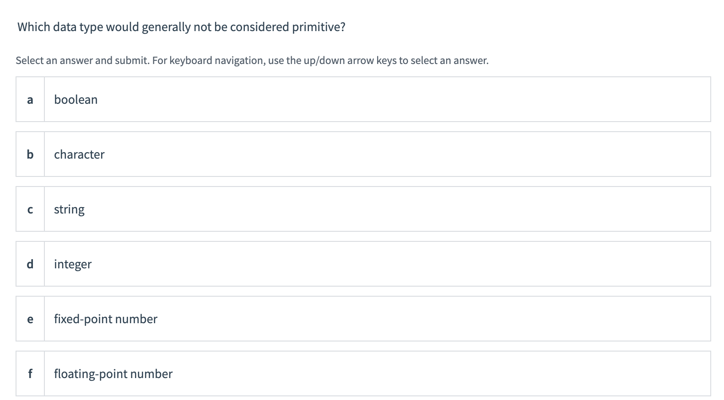Click the letter 'f' label cell

coord(30,373)
